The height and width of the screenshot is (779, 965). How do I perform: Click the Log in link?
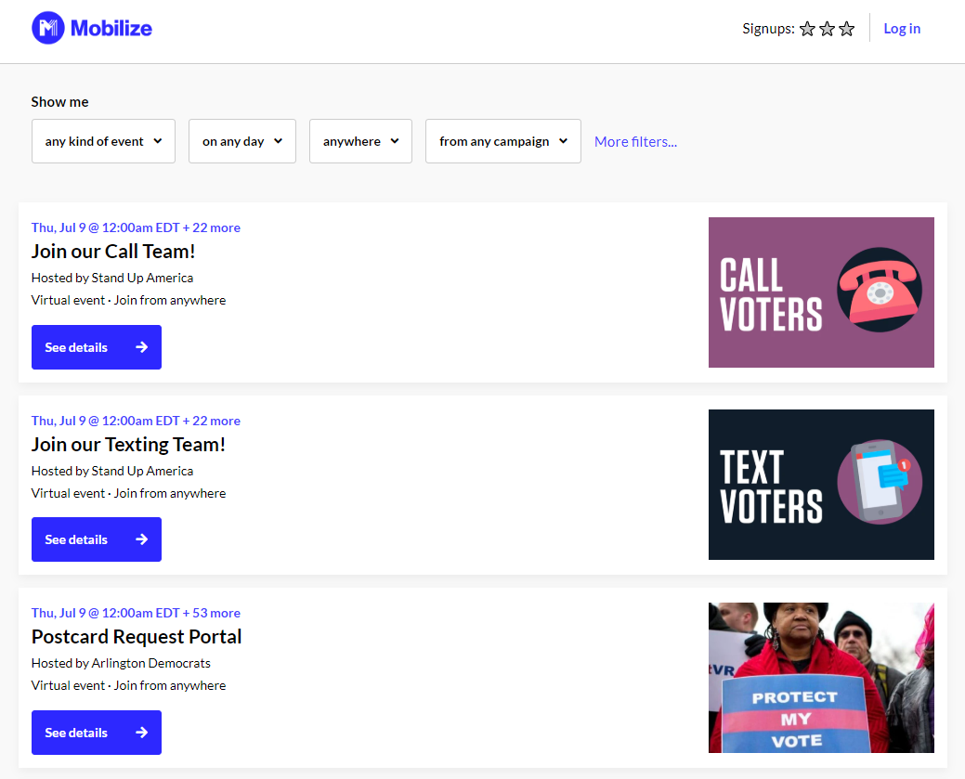[902, 28]
